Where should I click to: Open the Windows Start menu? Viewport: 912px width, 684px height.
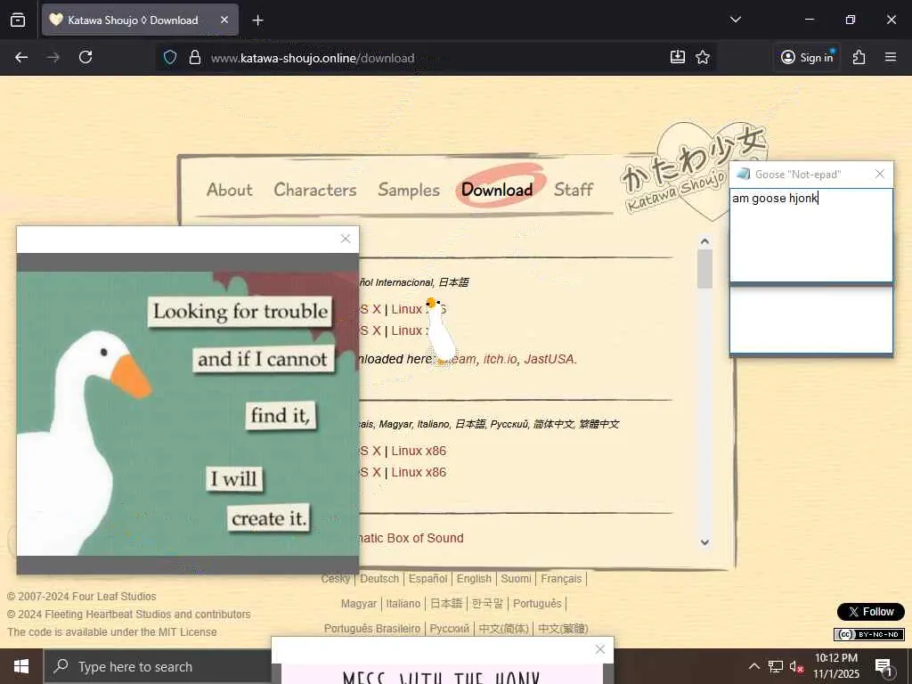coord(21,666)
